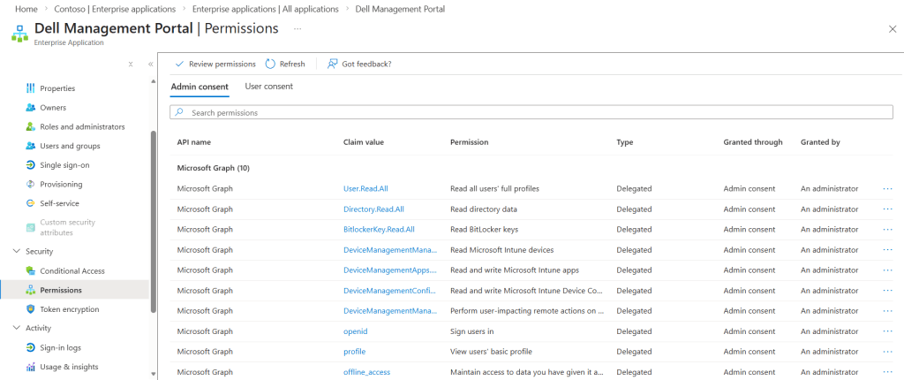Screen dimensions: 904x380
Task: Switch to the User consent tab
Action: point(268,87)
